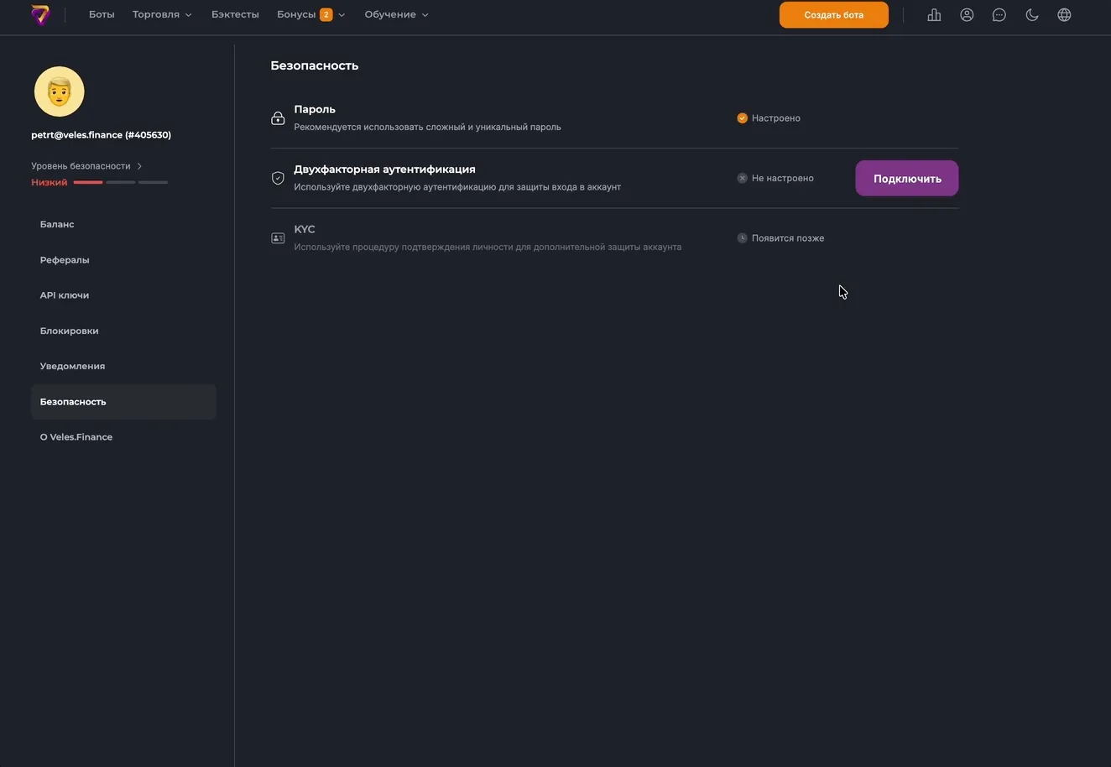
Task: Click the password lock icon
Action: (x=278, y=118)
